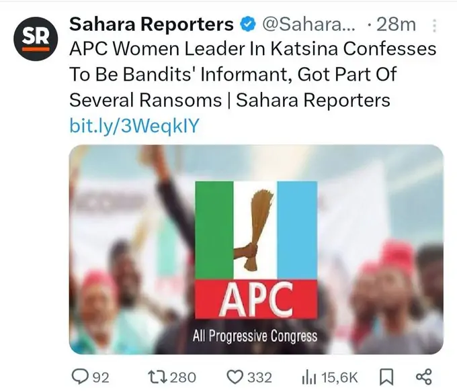This screenshot has width=457, height=392.
Task: Like the tweet with the heart icon
Action: pyautogui.click(x=236, y=377)
